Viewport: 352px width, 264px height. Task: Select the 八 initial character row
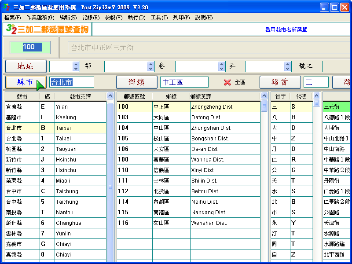coord(292,117)
